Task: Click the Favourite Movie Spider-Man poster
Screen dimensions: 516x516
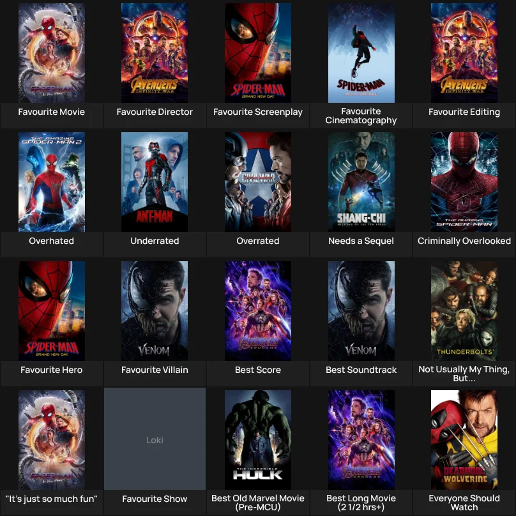Action: 51,53
